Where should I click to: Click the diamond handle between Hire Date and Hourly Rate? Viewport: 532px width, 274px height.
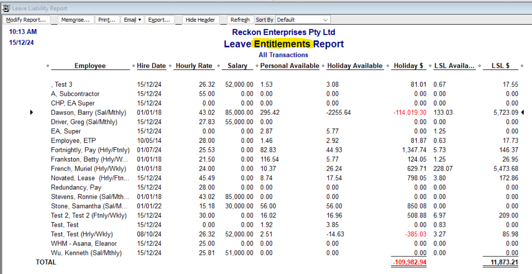[x=170, y=66]
